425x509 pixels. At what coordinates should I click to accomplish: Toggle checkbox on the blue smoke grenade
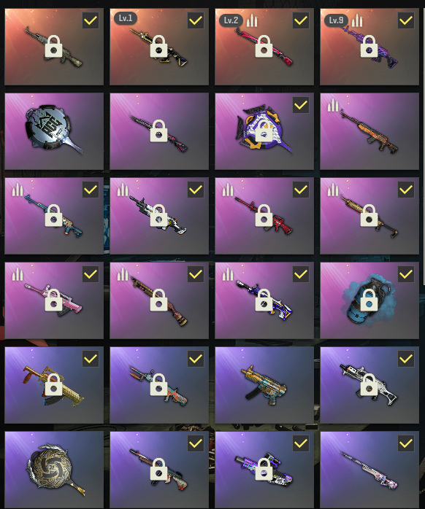pyautogui.click(x=406, y=275)
